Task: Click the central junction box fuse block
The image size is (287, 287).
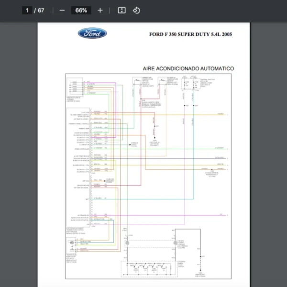Action: point(190,84)
